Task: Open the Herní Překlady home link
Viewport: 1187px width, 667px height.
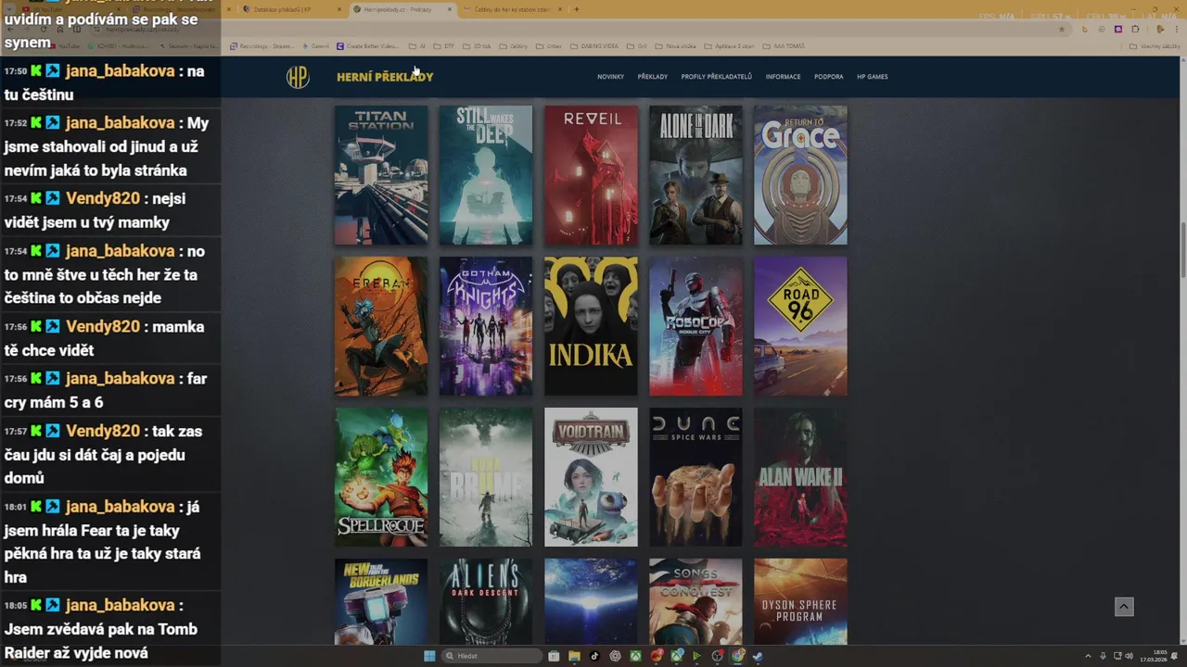Action: (385, 77)
